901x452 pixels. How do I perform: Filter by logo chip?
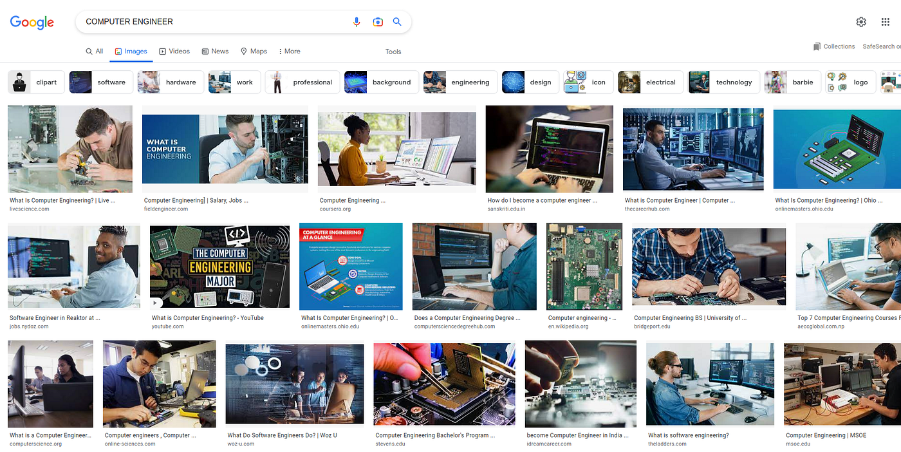(851, 82)
